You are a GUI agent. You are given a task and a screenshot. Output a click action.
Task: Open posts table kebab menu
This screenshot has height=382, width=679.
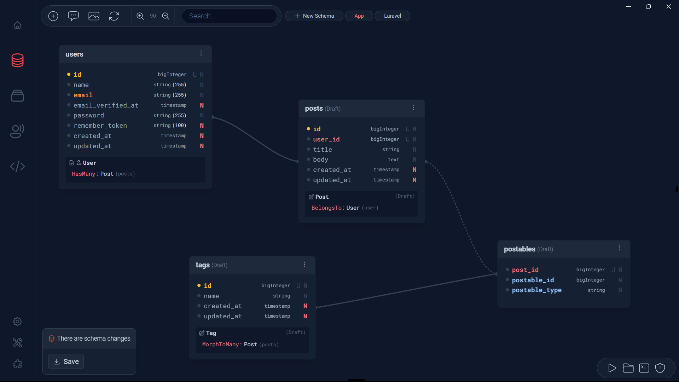(x=413, y=108)
